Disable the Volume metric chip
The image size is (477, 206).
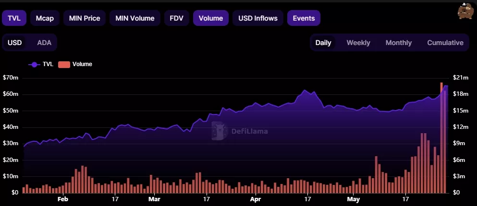tap(211, 18)
